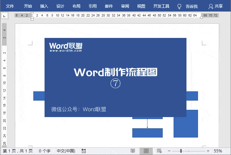This screenshot has height=155, width=231.
Task: Switch to Web Layout view
Action: pyautogui.click(x=159, y=151)
